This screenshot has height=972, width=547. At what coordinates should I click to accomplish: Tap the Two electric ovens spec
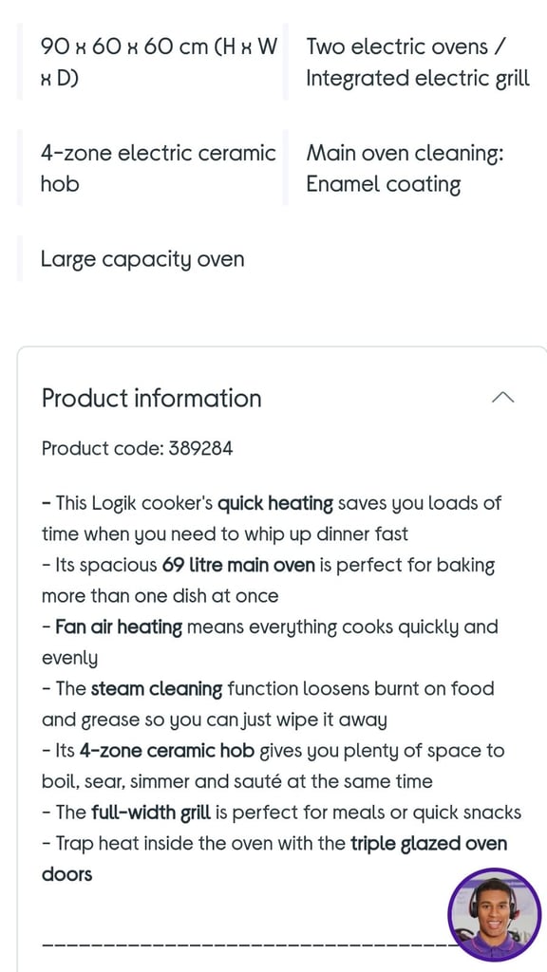coord(418,63)
